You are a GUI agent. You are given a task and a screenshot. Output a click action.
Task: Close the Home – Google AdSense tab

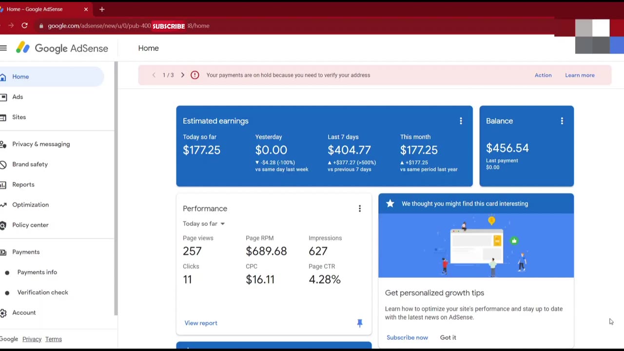pyautogui.click(x=86, y=9)
